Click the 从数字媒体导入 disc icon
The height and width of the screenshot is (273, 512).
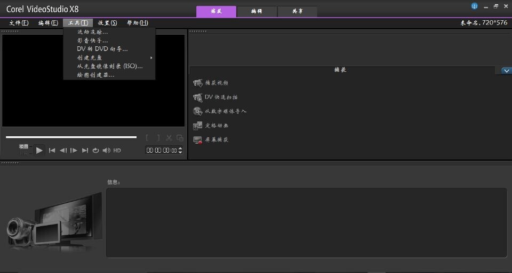[x=197, y=111]
